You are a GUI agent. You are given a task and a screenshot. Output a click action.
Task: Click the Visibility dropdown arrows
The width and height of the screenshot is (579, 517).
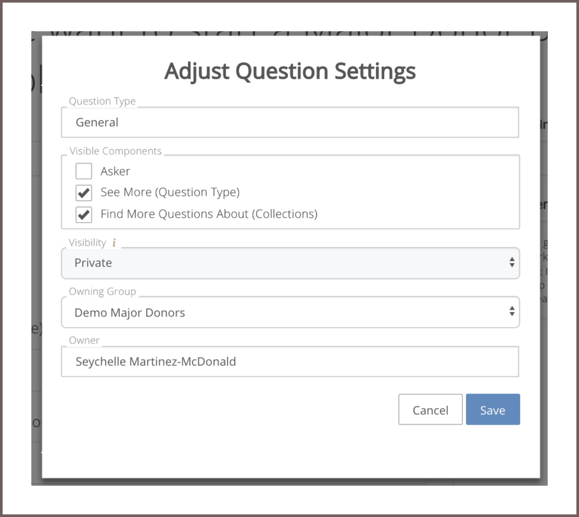click(x=512, y=262)
